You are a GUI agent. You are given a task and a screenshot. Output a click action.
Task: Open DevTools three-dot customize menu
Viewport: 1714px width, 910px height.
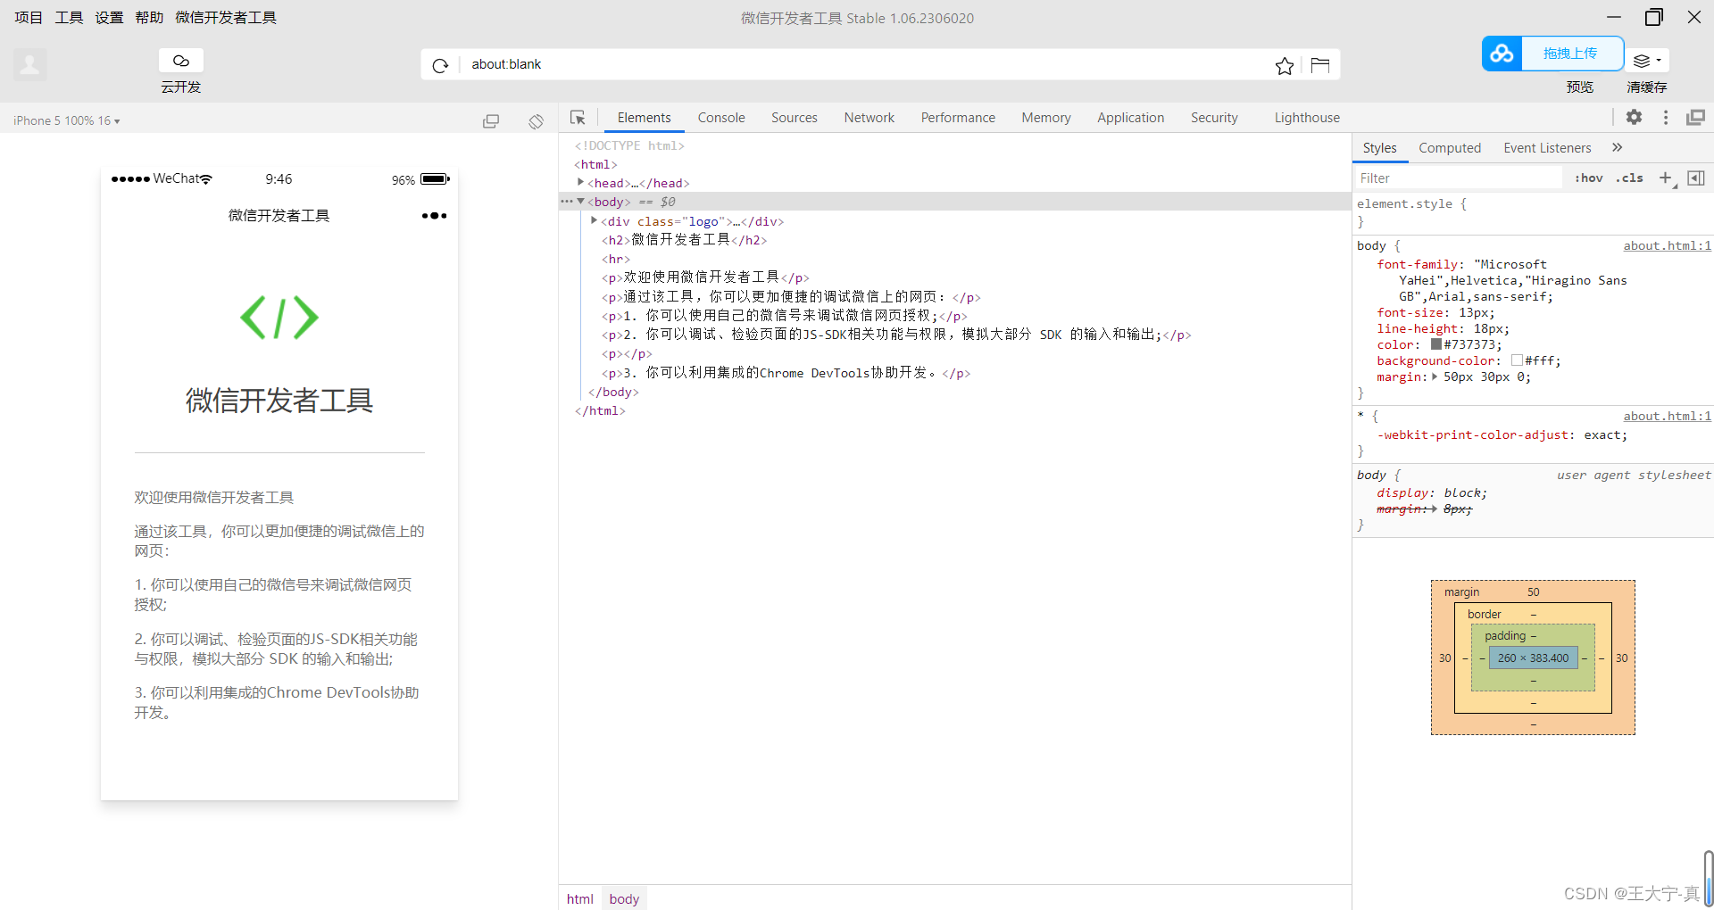coord(1666,117)
